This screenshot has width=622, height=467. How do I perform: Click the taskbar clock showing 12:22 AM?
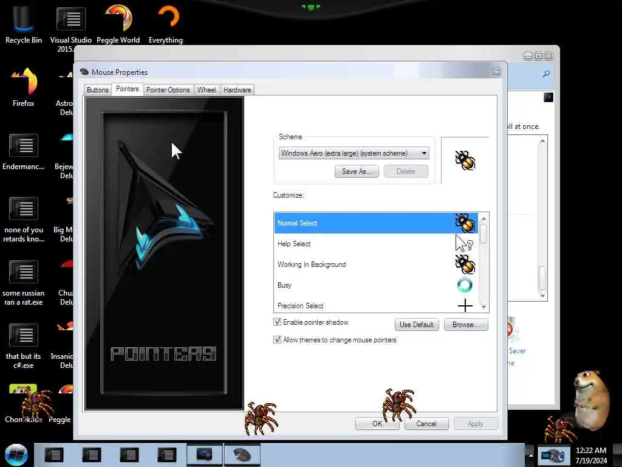(591, 455)
